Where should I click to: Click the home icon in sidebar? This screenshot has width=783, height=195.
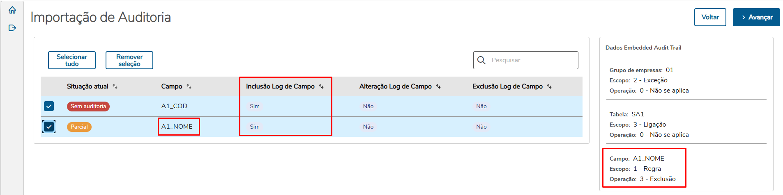12,10
